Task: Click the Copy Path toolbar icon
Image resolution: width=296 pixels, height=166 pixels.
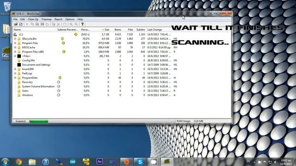Action: pos(32,24)
